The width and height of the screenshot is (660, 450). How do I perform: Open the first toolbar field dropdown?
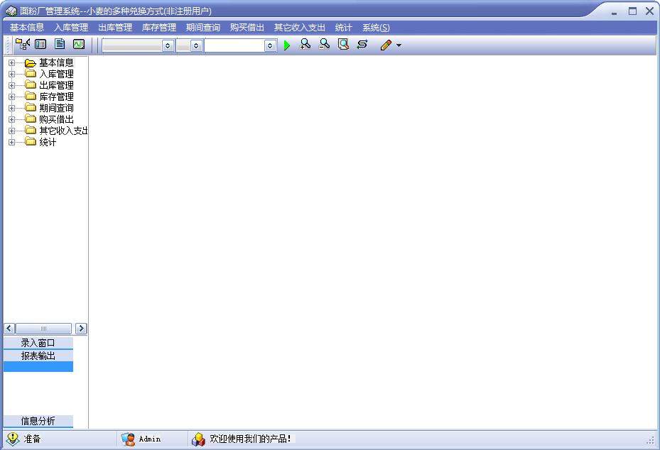point(168,45)
